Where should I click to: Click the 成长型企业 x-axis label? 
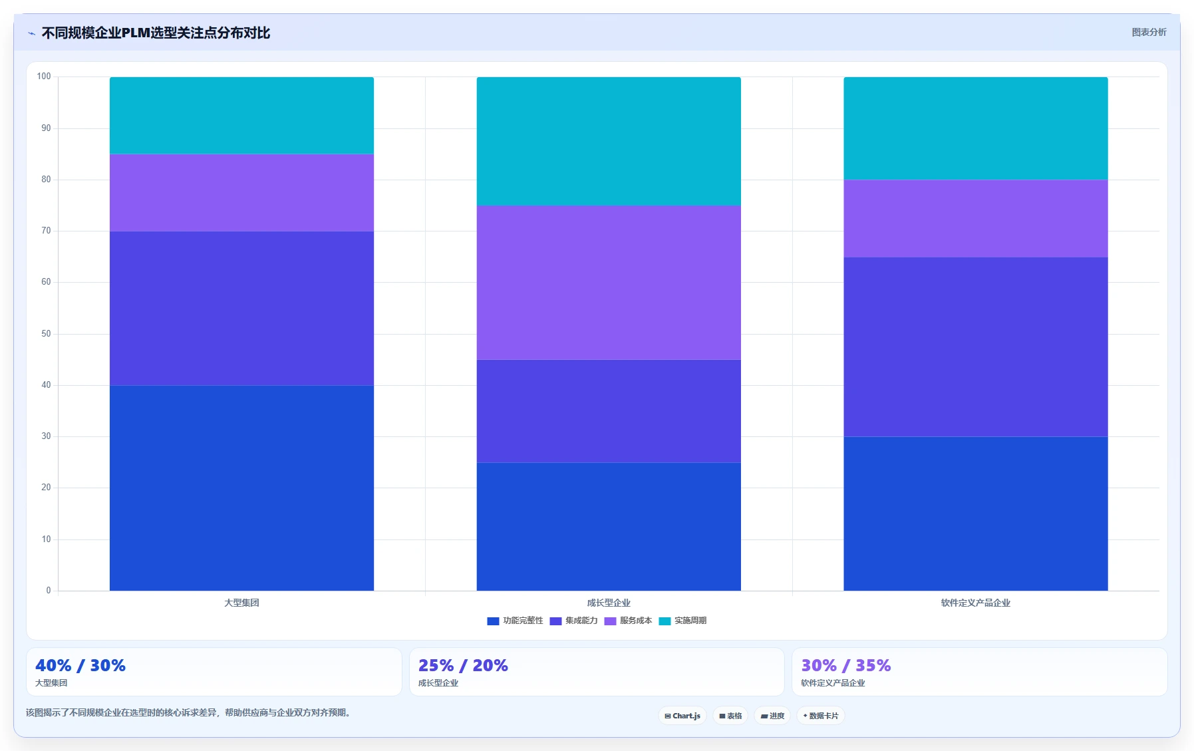[x=609, y=603]
